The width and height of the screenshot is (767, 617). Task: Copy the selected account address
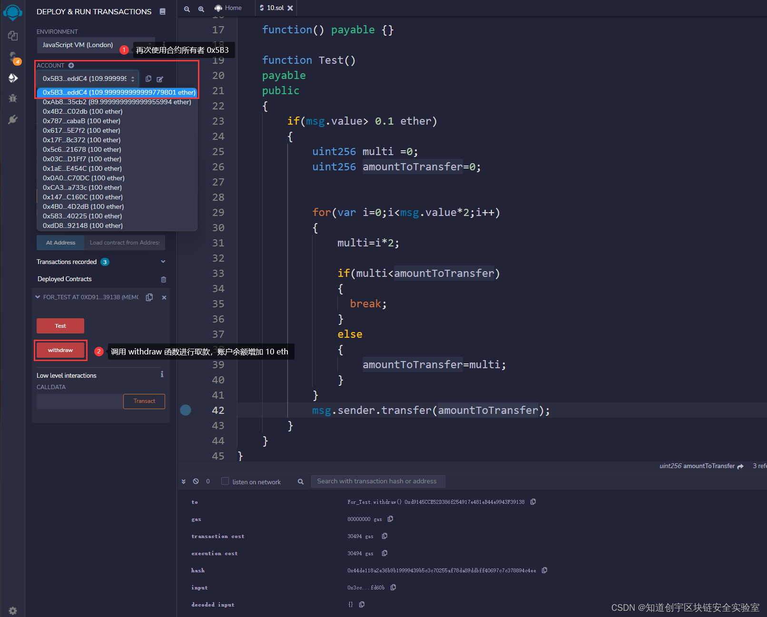(x=148, y=79)
